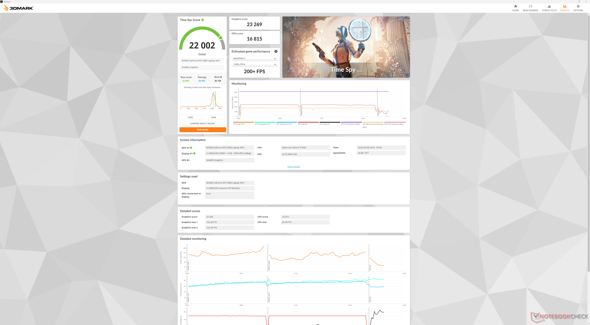Go to the Home section

click(x=515, y=8)
